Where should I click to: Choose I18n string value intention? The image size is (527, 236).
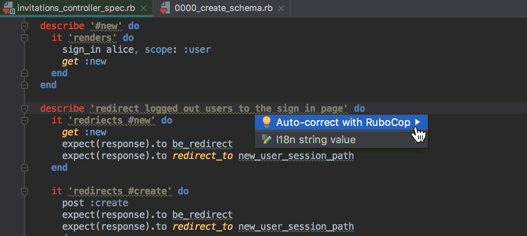(x=341, y=140)
